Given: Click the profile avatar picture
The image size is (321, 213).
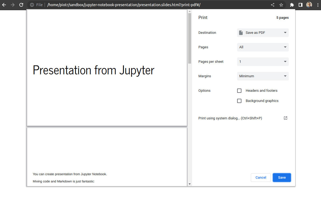Looking at the screenshot, I should pos(309,5).
